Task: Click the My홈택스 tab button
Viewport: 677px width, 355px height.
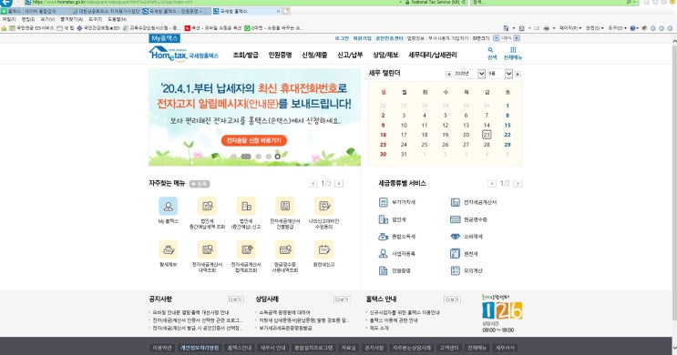Action: tap(165, 38)
